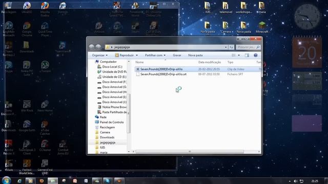Launch Google Chrome from the desktop
The height and width of the screenshot is (184, 328).
click(x=27, y=29)
